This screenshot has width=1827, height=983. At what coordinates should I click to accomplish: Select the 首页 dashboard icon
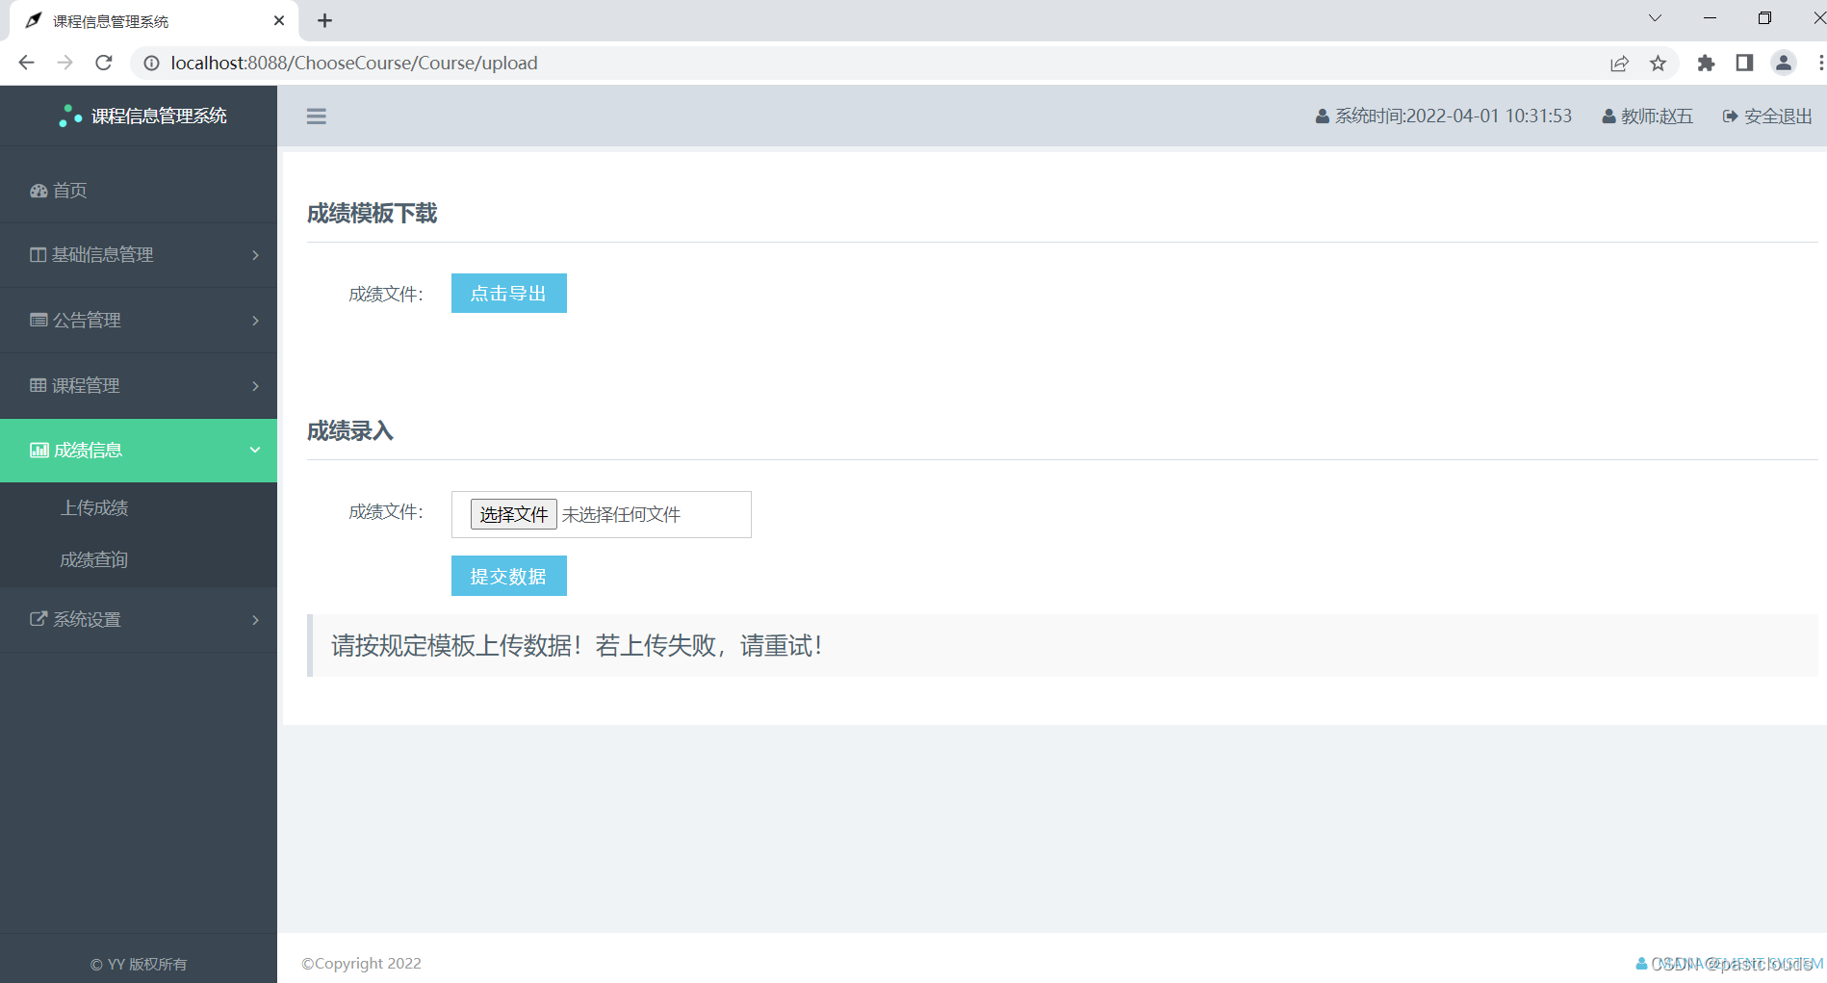pos(38,190)
